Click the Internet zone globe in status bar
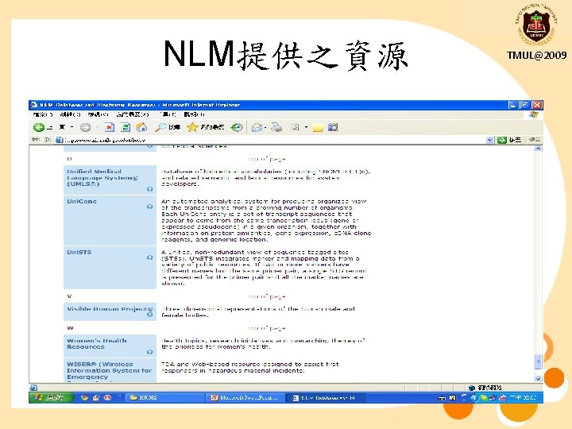572x429 pixels. point(471,388)
